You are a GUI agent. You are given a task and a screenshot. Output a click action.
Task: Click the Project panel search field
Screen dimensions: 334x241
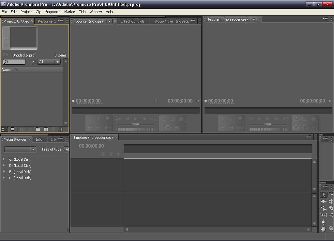[14, 62]
